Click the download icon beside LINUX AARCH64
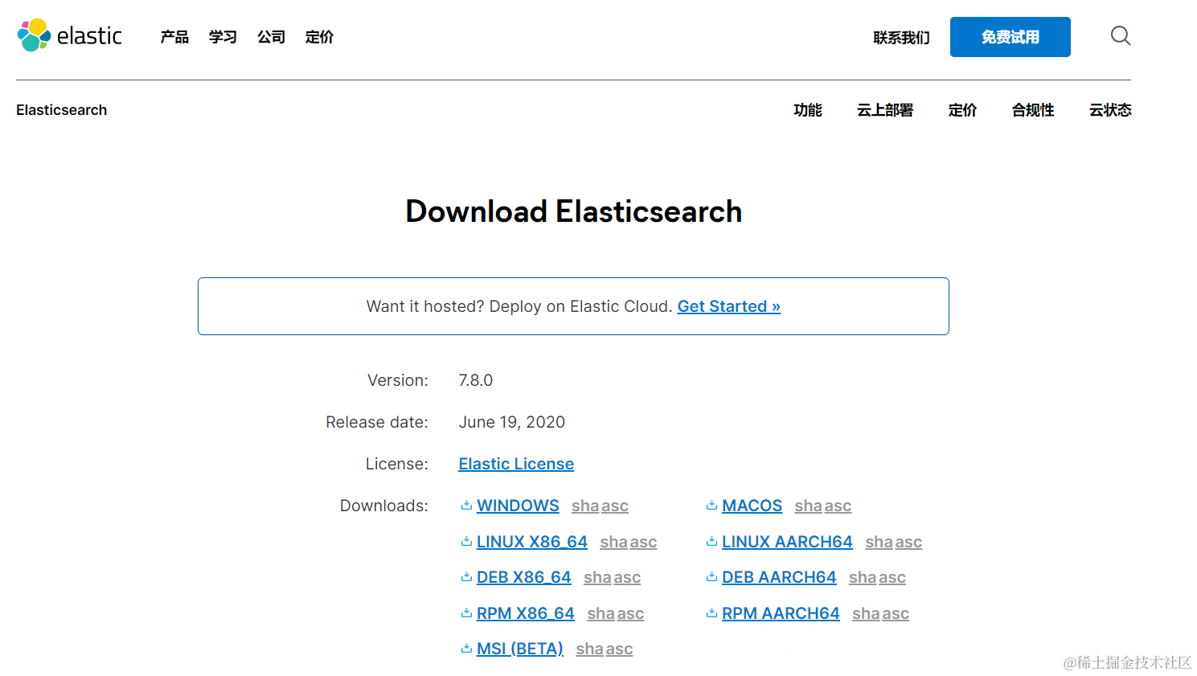This screenshot has width=1197, height=676. [x=711, y=542]
